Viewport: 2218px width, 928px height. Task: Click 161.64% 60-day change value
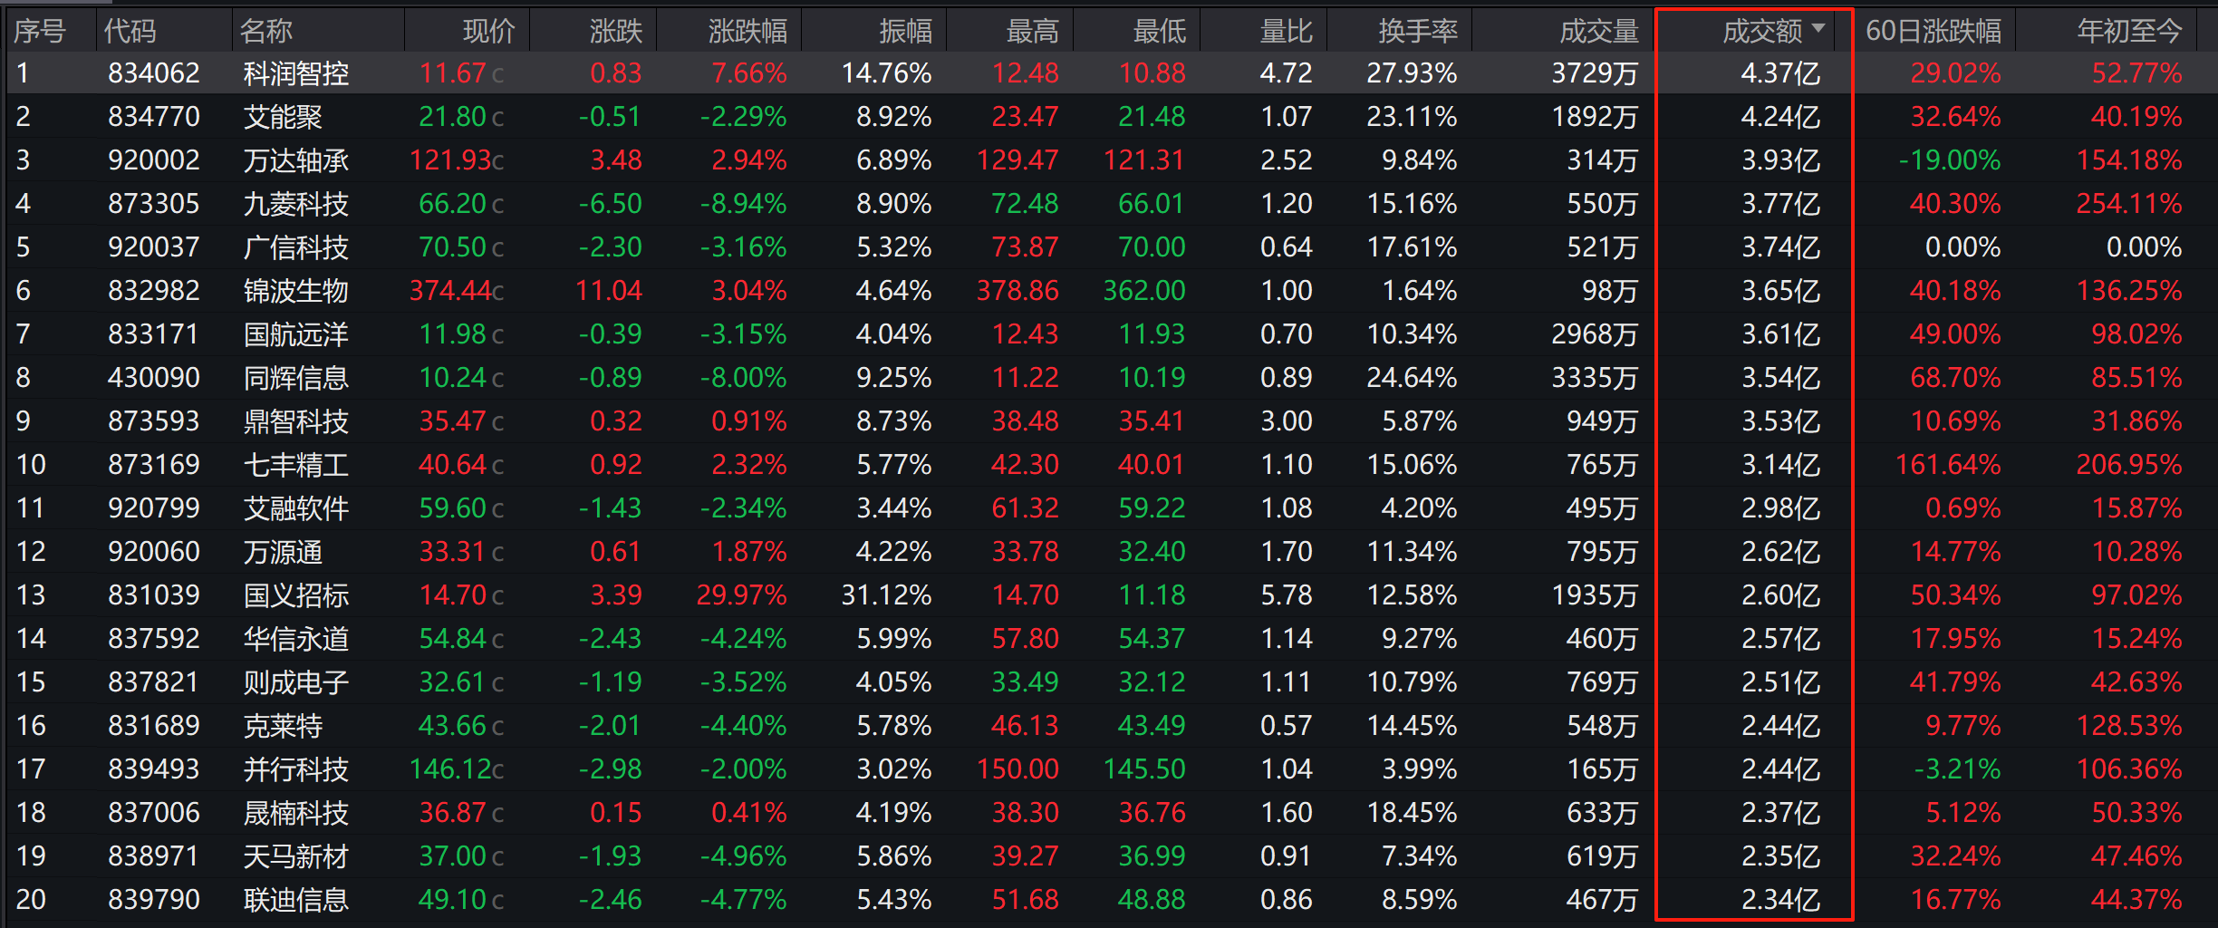pos(1948,464)
